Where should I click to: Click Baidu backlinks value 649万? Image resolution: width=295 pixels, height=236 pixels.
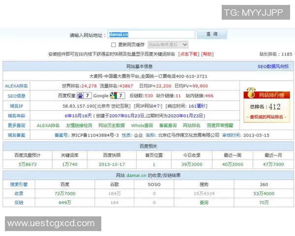pyautogui.click(x=65, y=203)
